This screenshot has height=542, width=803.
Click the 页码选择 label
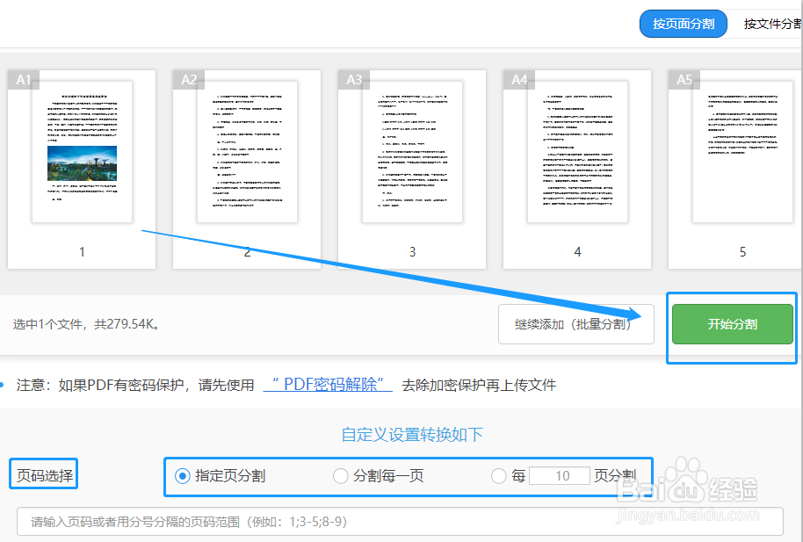click(x=42, y=473)
